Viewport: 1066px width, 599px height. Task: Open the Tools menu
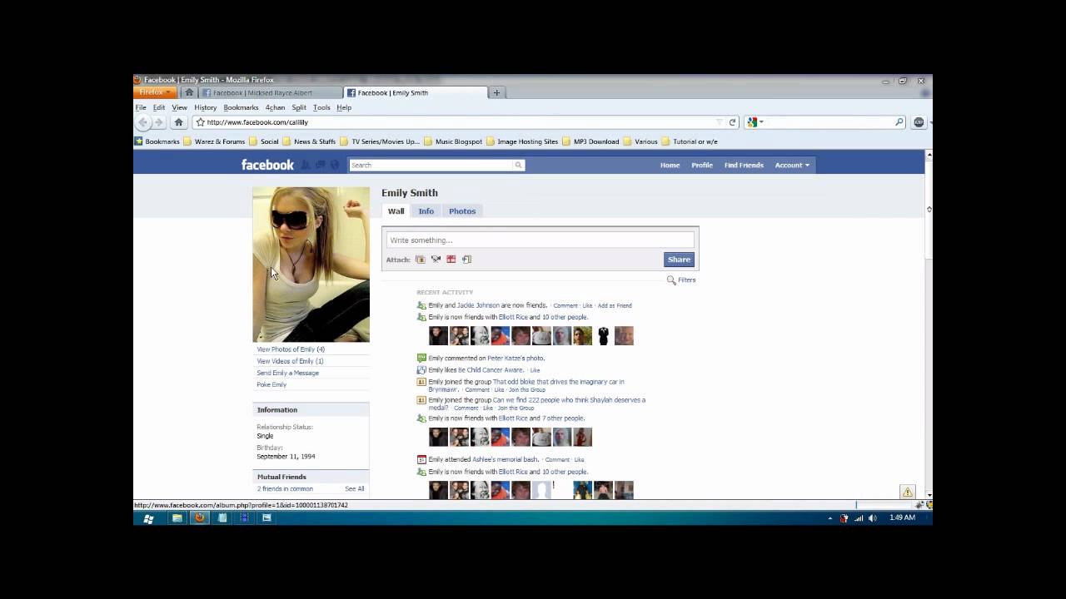(321, 107)
